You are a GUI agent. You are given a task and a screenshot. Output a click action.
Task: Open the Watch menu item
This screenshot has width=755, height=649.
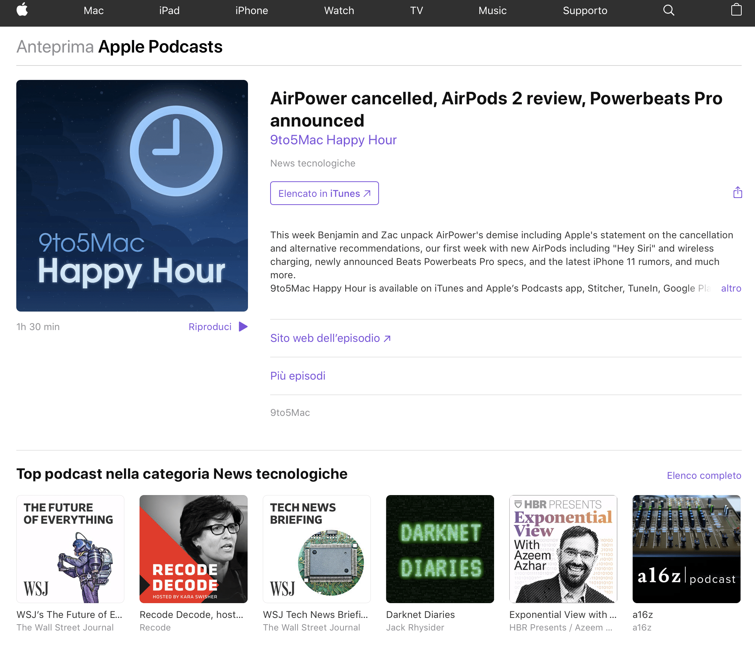tap(339, 10)
